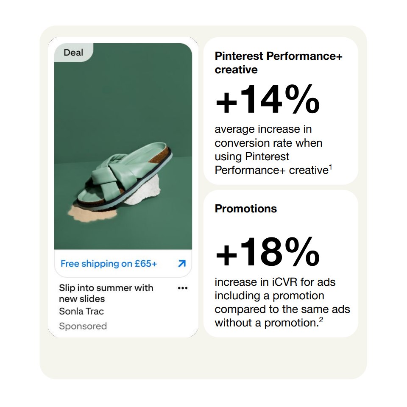
Task: Click footnote 2 after 'without a promotion.'
Action: click(x=321, y=320)
